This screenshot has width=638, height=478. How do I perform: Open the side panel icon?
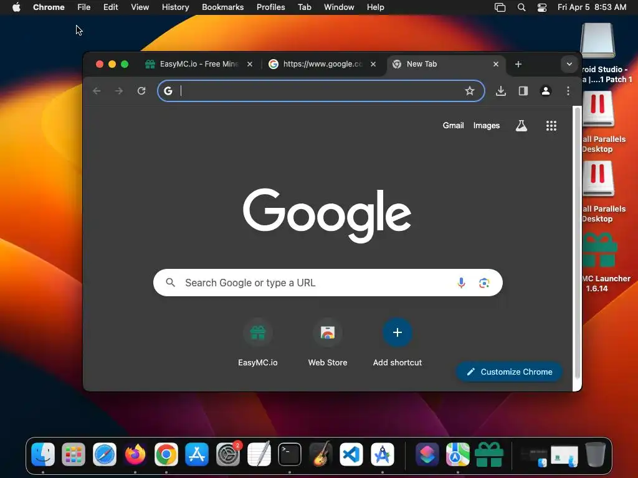tap(523, 91)
